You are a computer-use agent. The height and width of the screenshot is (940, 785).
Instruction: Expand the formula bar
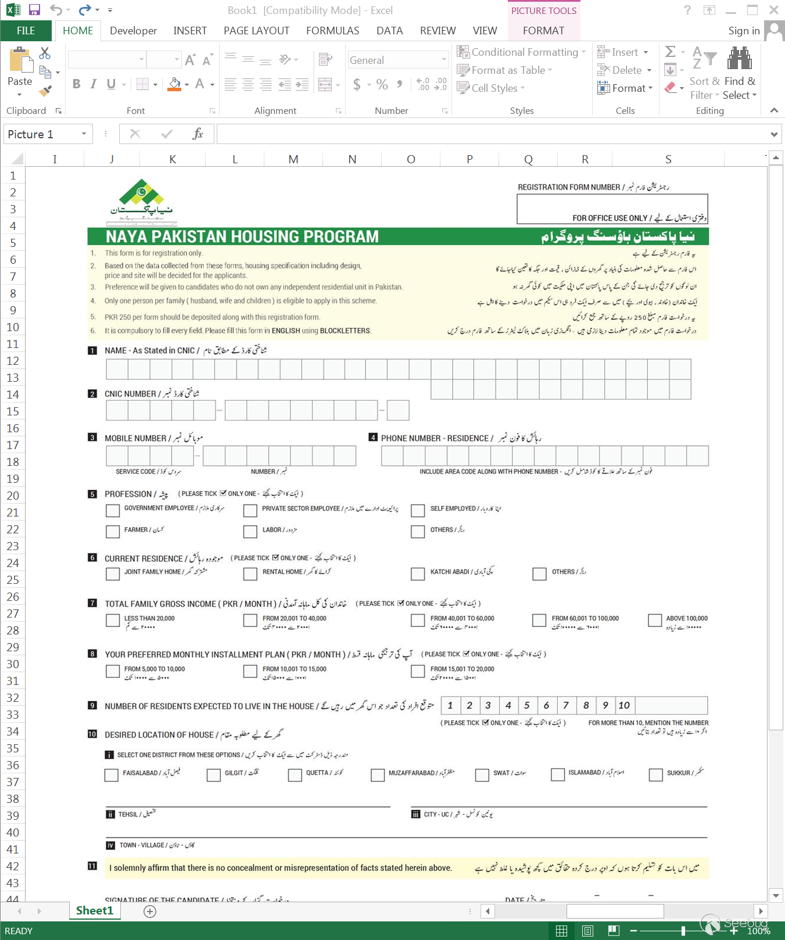[x=774, y=134]
